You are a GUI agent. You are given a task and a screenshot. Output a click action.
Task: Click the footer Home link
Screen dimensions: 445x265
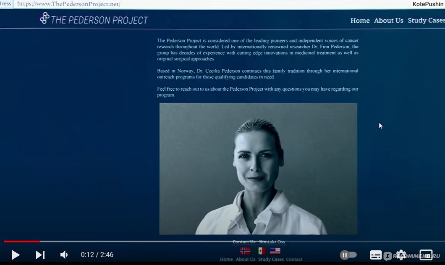pos(226,259)
